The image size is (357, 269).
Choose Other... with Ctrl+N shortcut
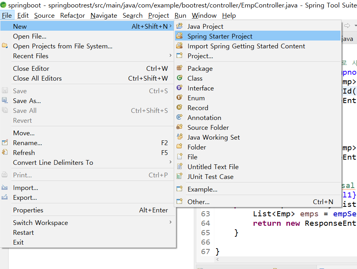pos(258,202)
